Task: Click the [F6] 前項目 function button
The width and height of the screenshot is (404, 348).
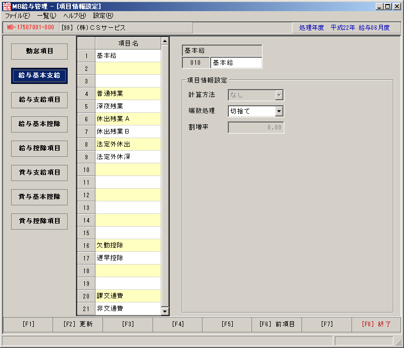Action: coord(277,324)
